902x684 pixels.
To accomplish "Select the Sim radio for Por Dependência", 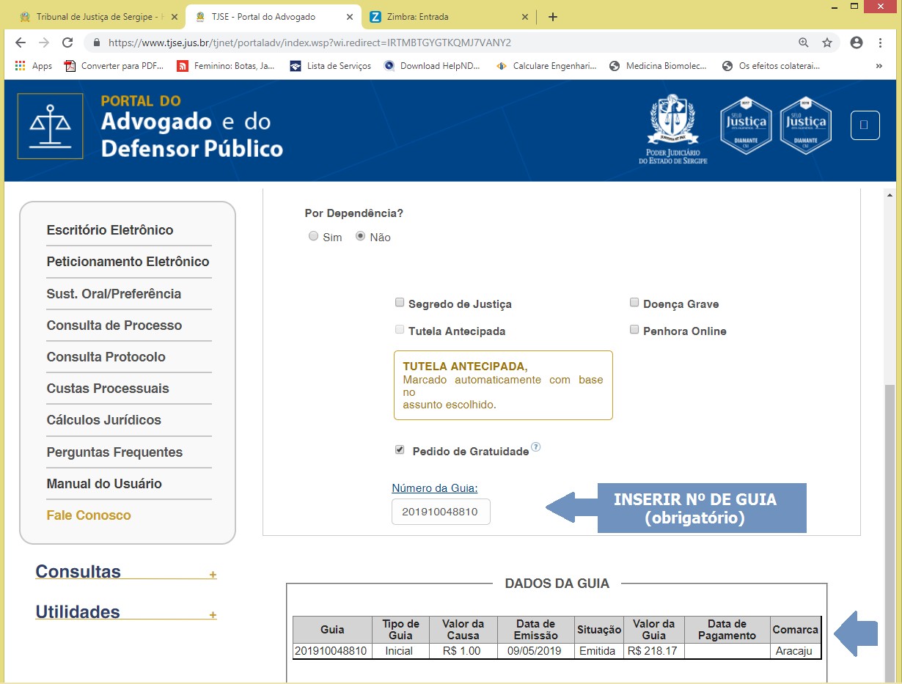I will click(314, 236).
